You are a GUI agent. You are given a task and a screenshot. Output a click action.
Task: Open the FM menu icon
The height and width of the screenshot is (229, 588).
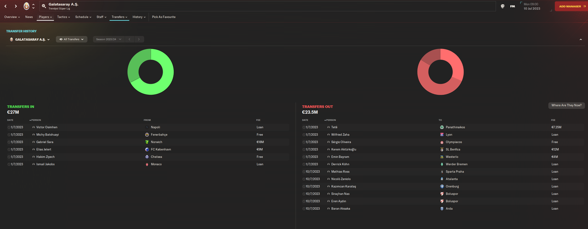[x=513, y=6]
